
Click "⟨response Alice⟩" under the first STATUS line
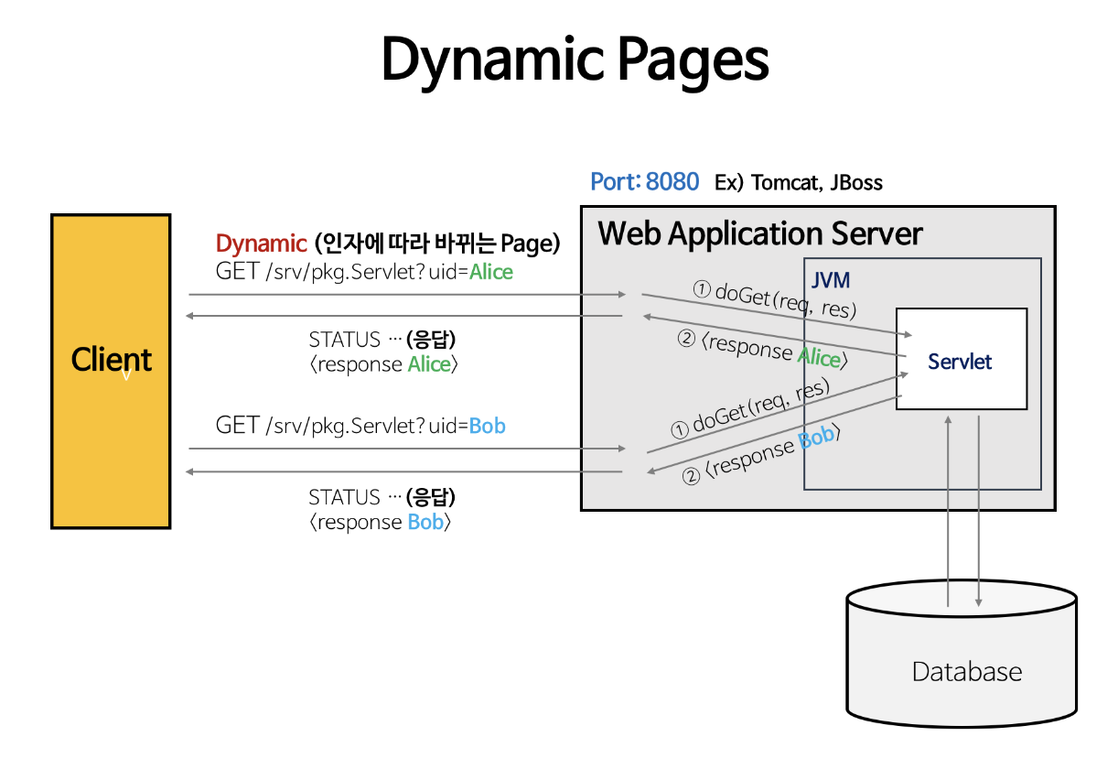(383, 364)
